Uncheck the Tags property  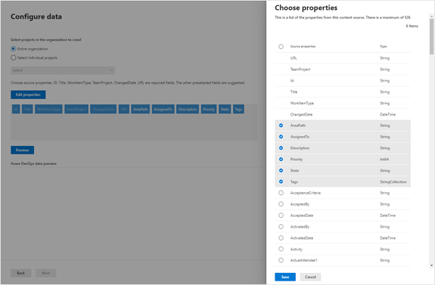pyautogui.click(x=281, y=181)
